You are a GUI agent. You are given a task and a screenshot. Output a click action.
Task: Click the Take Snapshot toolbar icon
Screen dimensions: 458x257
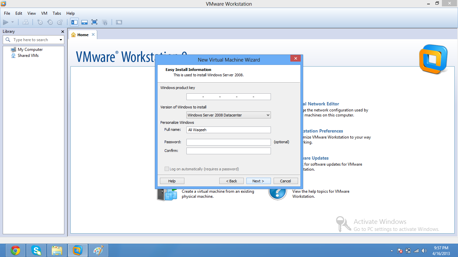40,22
